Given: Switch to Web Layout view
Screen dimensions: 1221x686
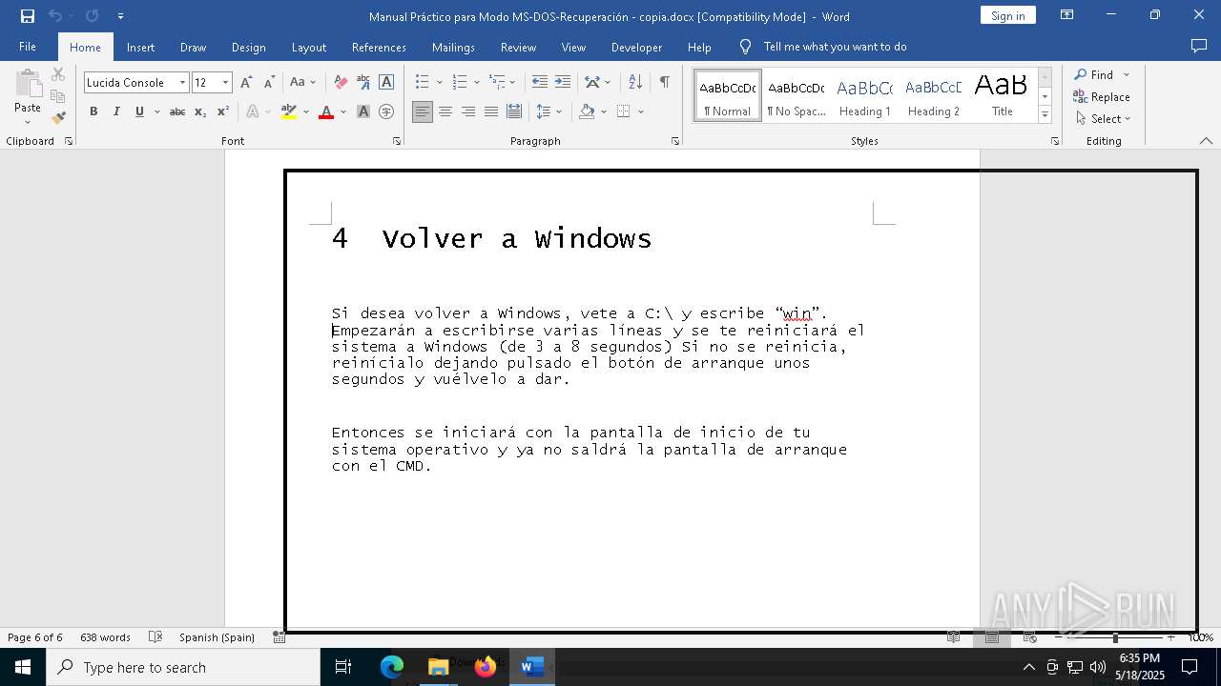Looking at the screenshot, I should pyautogui.click(x=1030, y=637).
